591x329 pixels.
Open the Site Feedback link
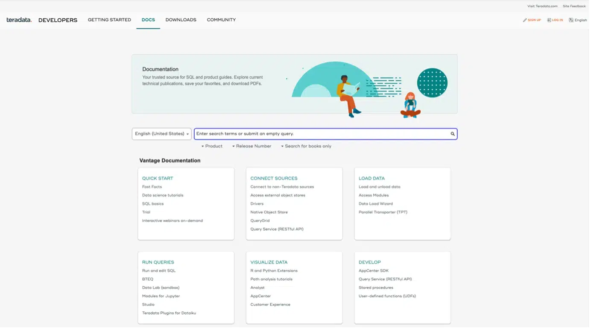coord(574,6)
